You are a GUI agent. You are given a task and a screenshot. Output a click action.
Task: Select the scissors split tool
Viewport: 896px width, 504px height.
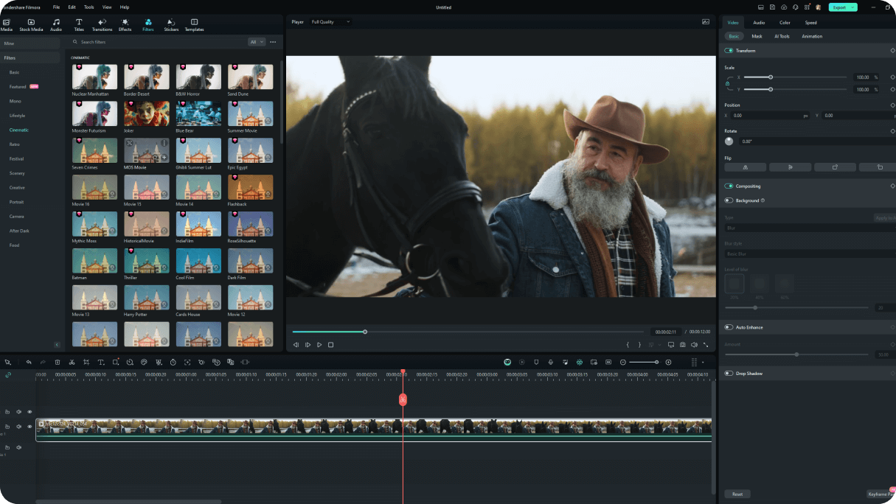72,362
